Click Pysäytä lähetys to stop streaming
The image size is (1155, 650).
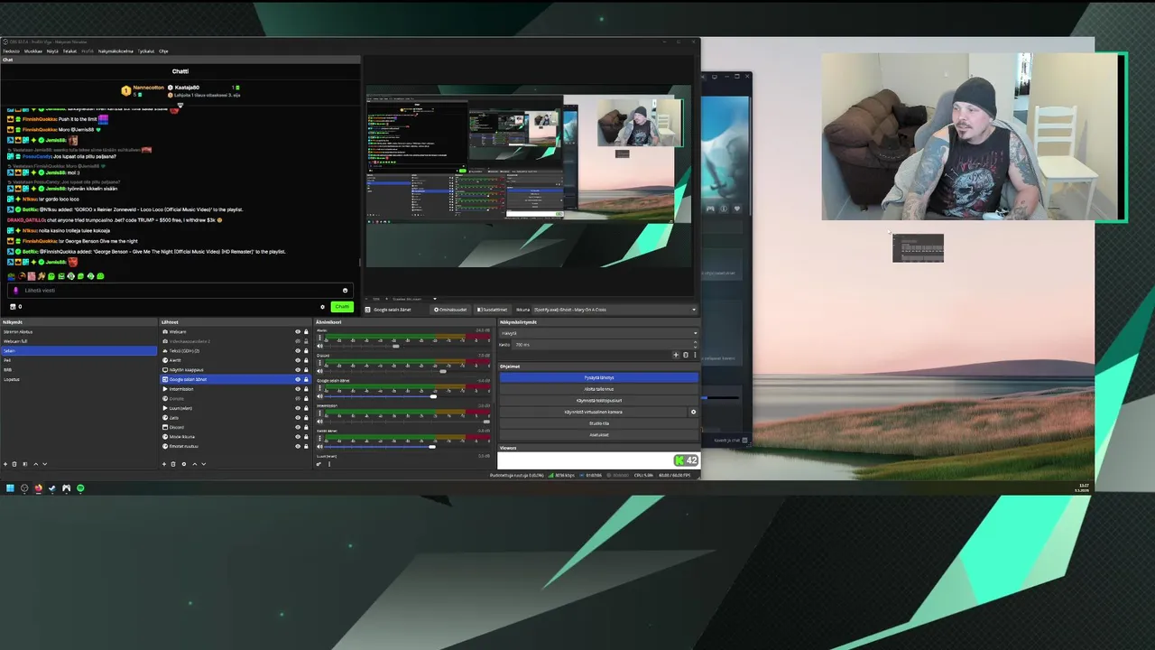[x=599, y=377]
